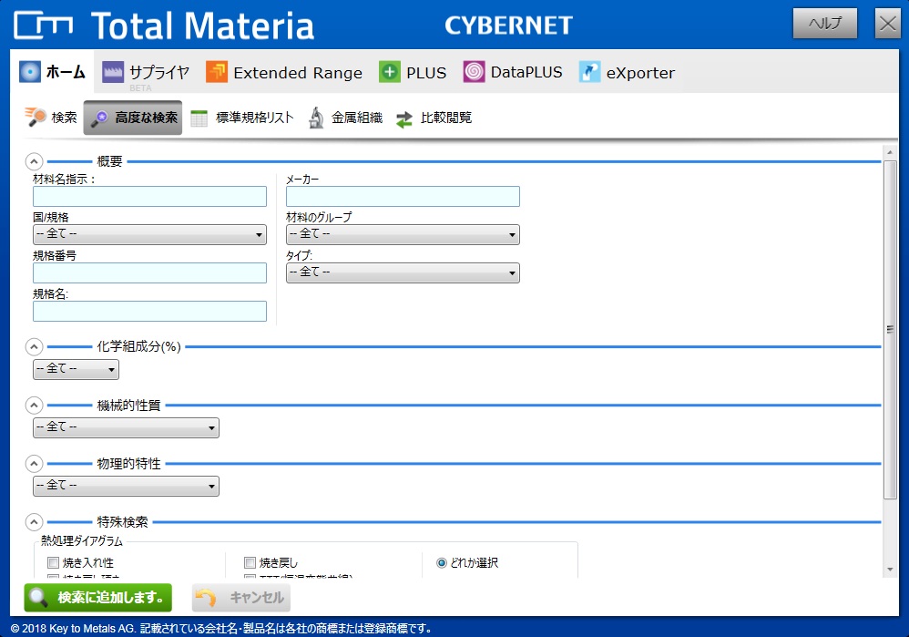Open the 国/規格 dropdown
909x637 pixels.
pyautogui.click(x=149, y=234)
